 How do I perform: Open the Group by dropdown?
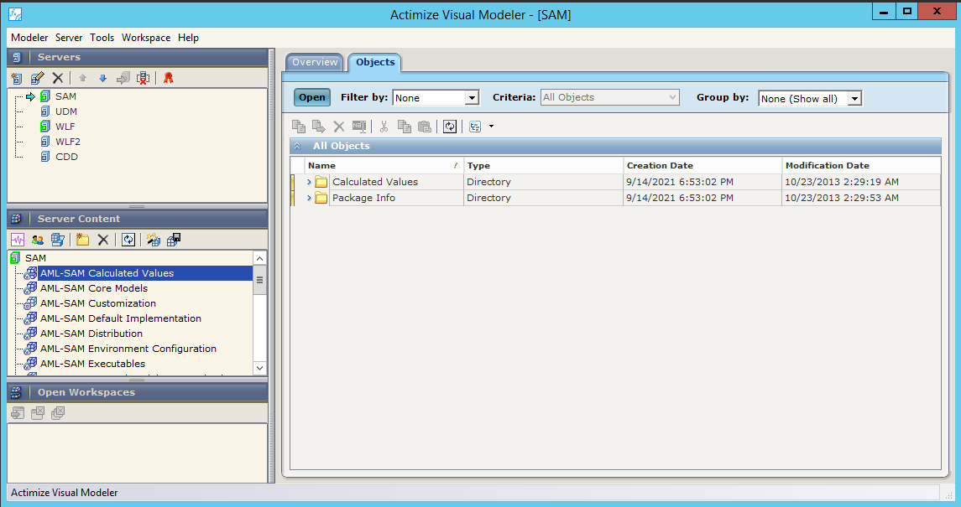[855, 98]
